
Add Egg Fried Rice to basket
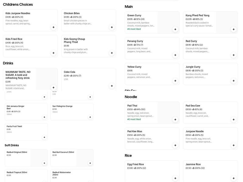point(175,178)
